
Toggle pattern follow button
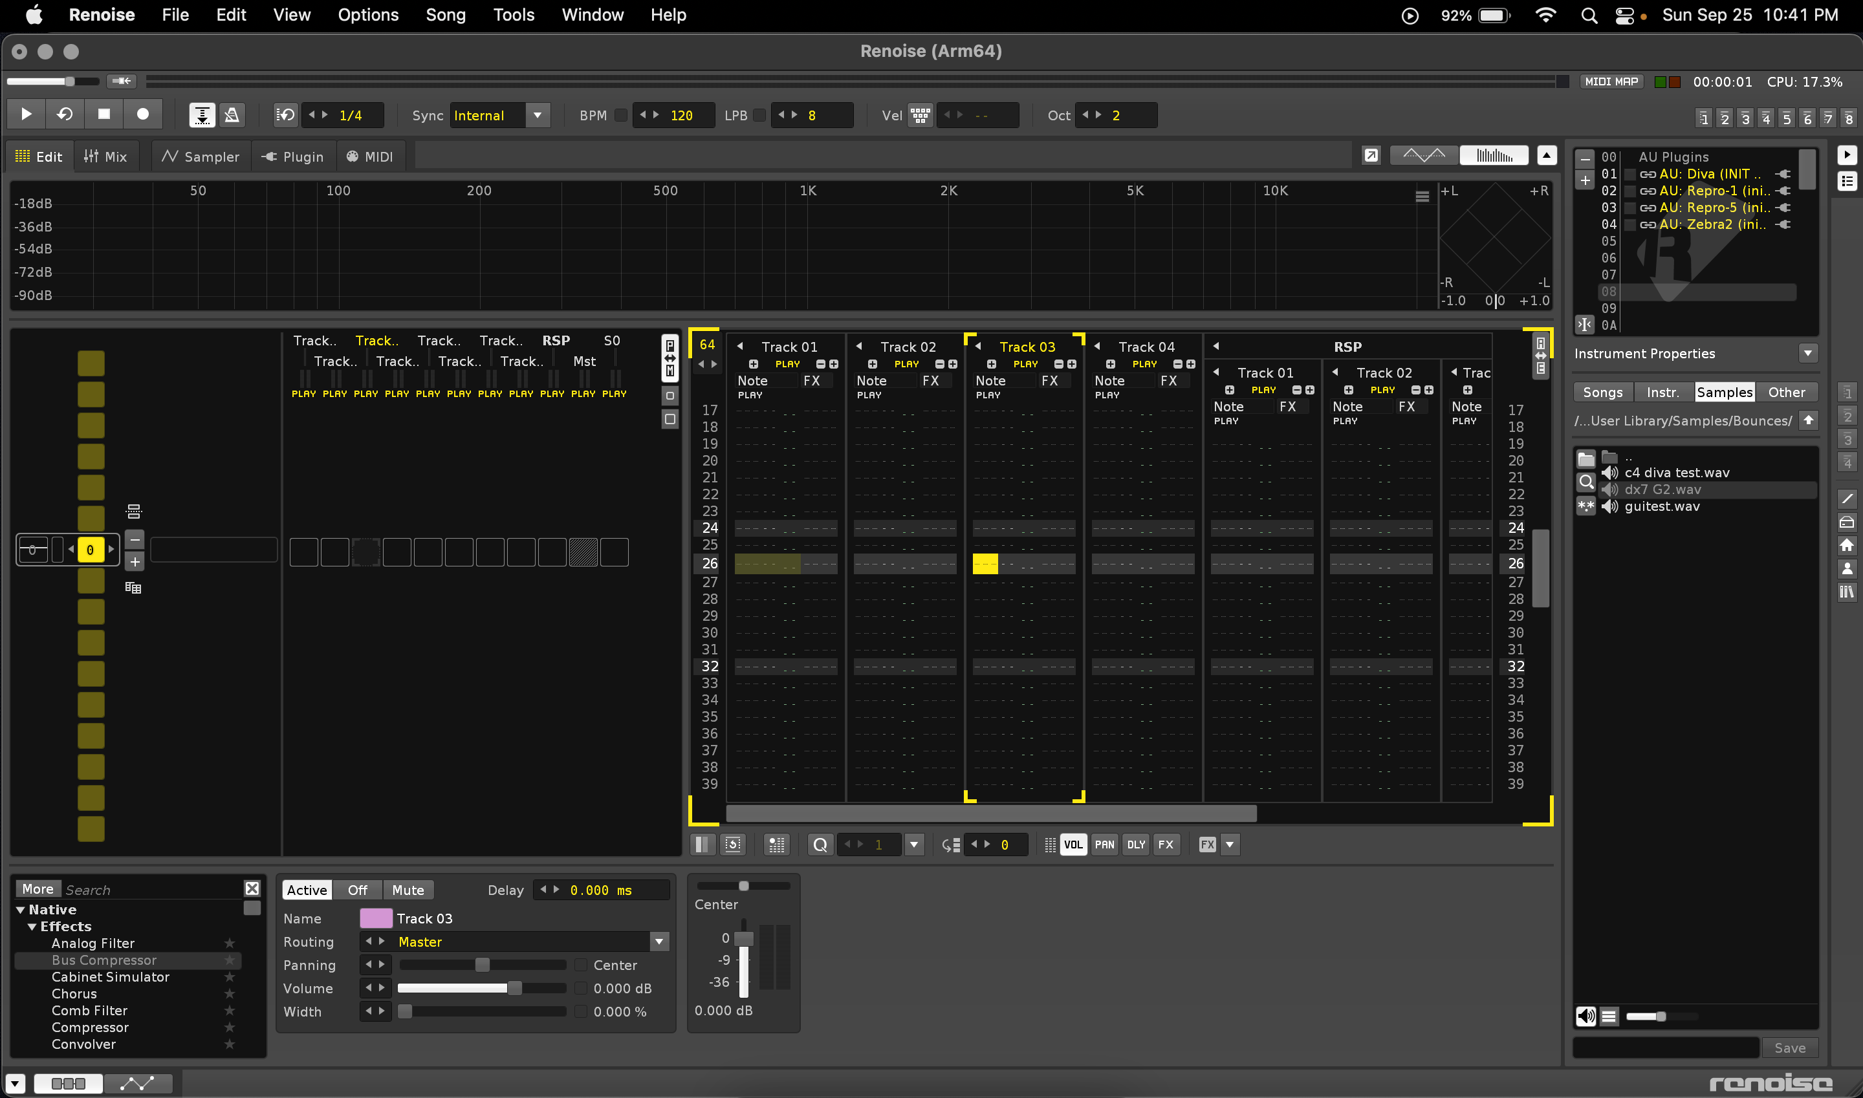coord(201,114)
